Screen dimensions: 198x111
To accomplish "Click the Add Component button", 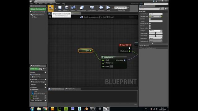I will pyautogui.click(x=38, y=9).
